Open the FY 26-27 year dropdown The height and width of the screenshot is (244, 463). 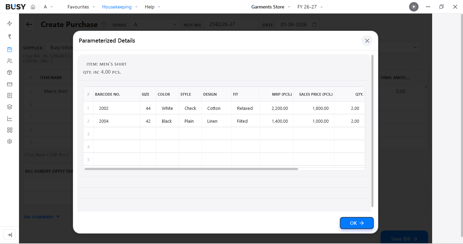pos(310,7)
